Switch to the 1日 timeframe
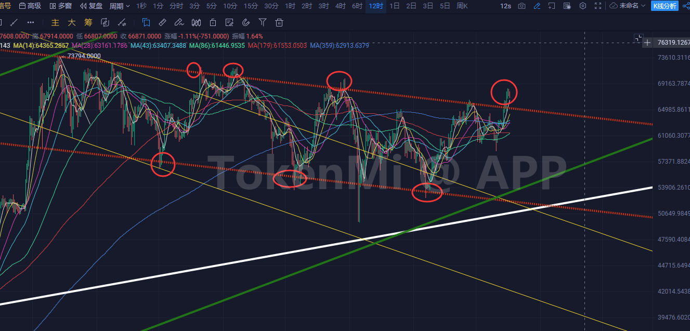This screenshot has width=690, height=331. (395, 6)
